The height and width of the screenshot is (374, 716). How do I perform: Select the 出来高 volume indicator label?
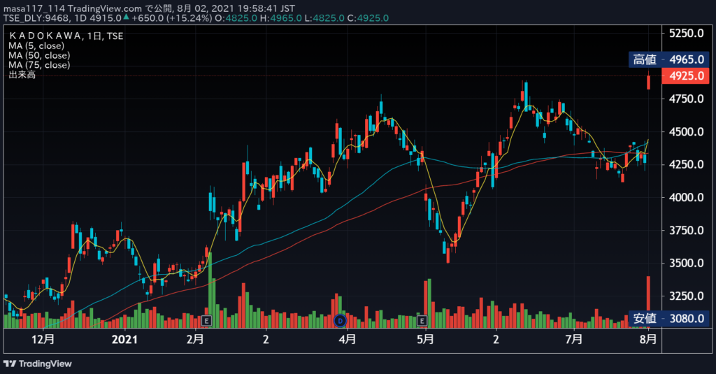coord(22,74)
